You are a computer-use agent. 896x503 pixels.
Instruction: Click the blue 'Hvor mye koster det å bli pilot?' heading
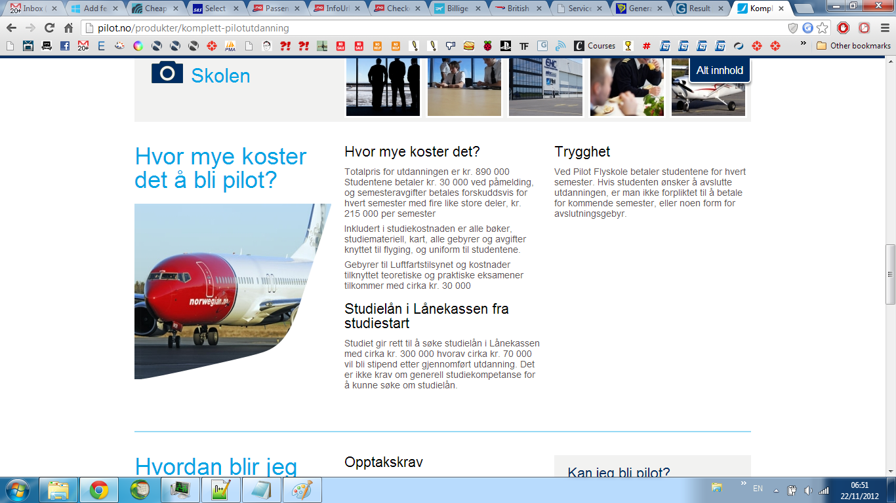(x=220, y=168)
